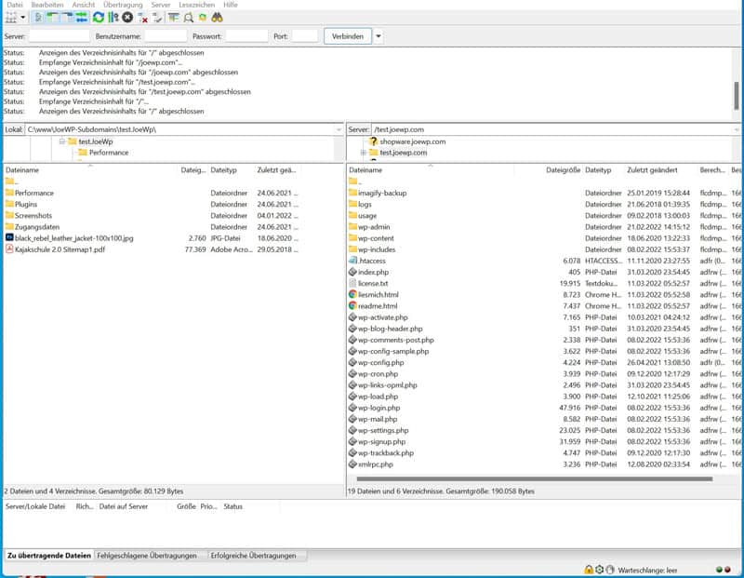This screenshot has width=744, height=578.
Task: Click the green refresh file lists icon
Action: pos(99,18)
